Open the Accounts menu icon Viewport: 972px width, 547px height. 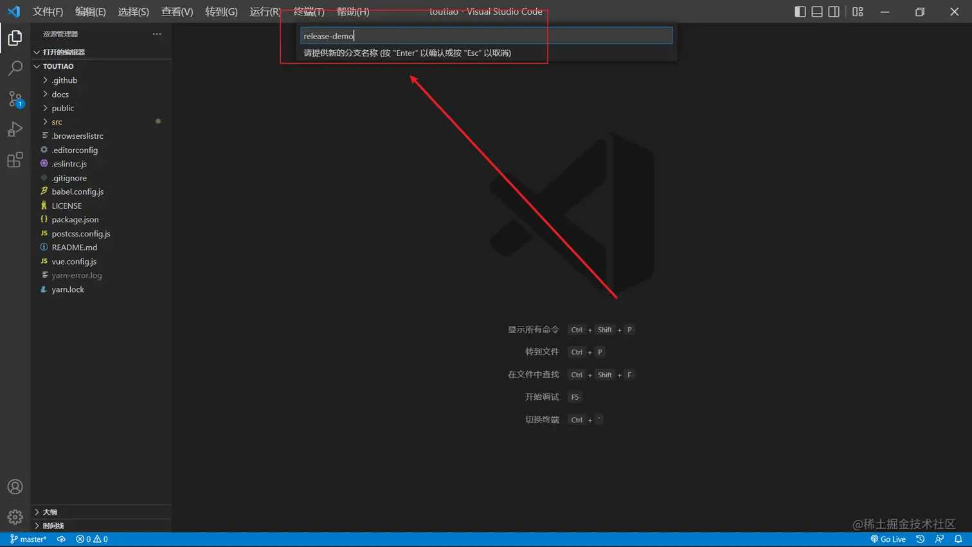point(15,487)
